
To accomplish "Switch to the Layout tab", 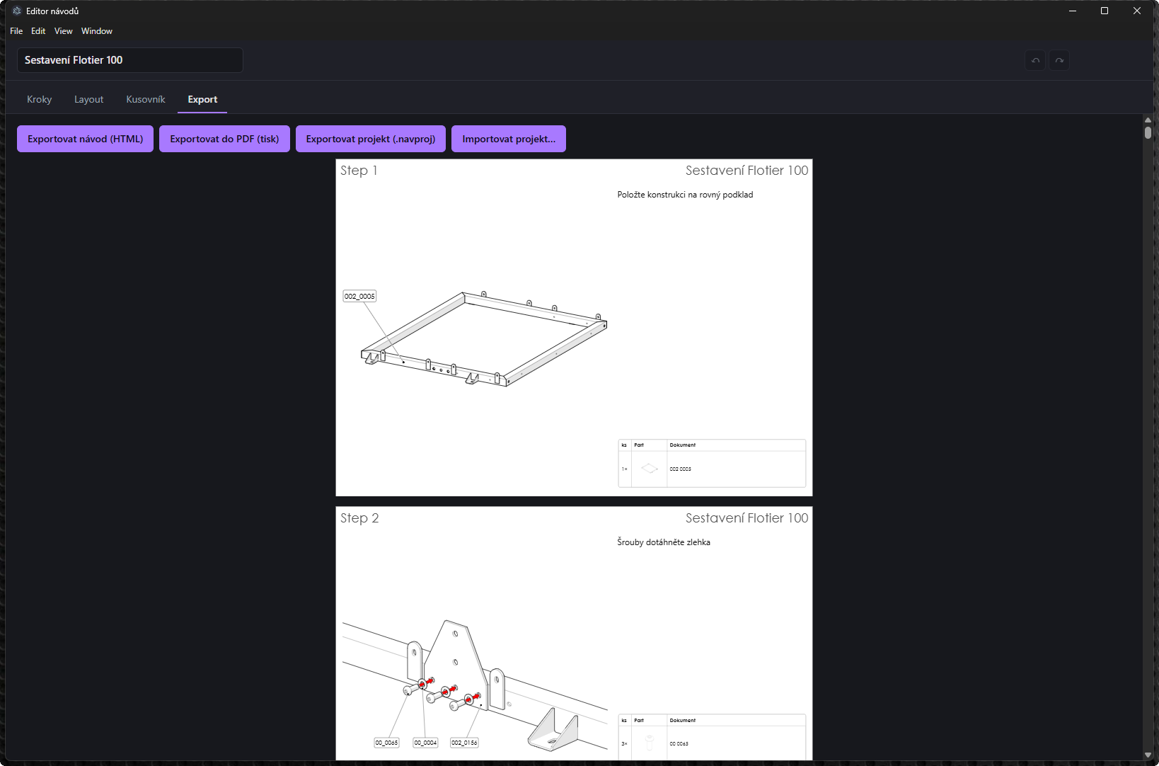I will (89, 99).
